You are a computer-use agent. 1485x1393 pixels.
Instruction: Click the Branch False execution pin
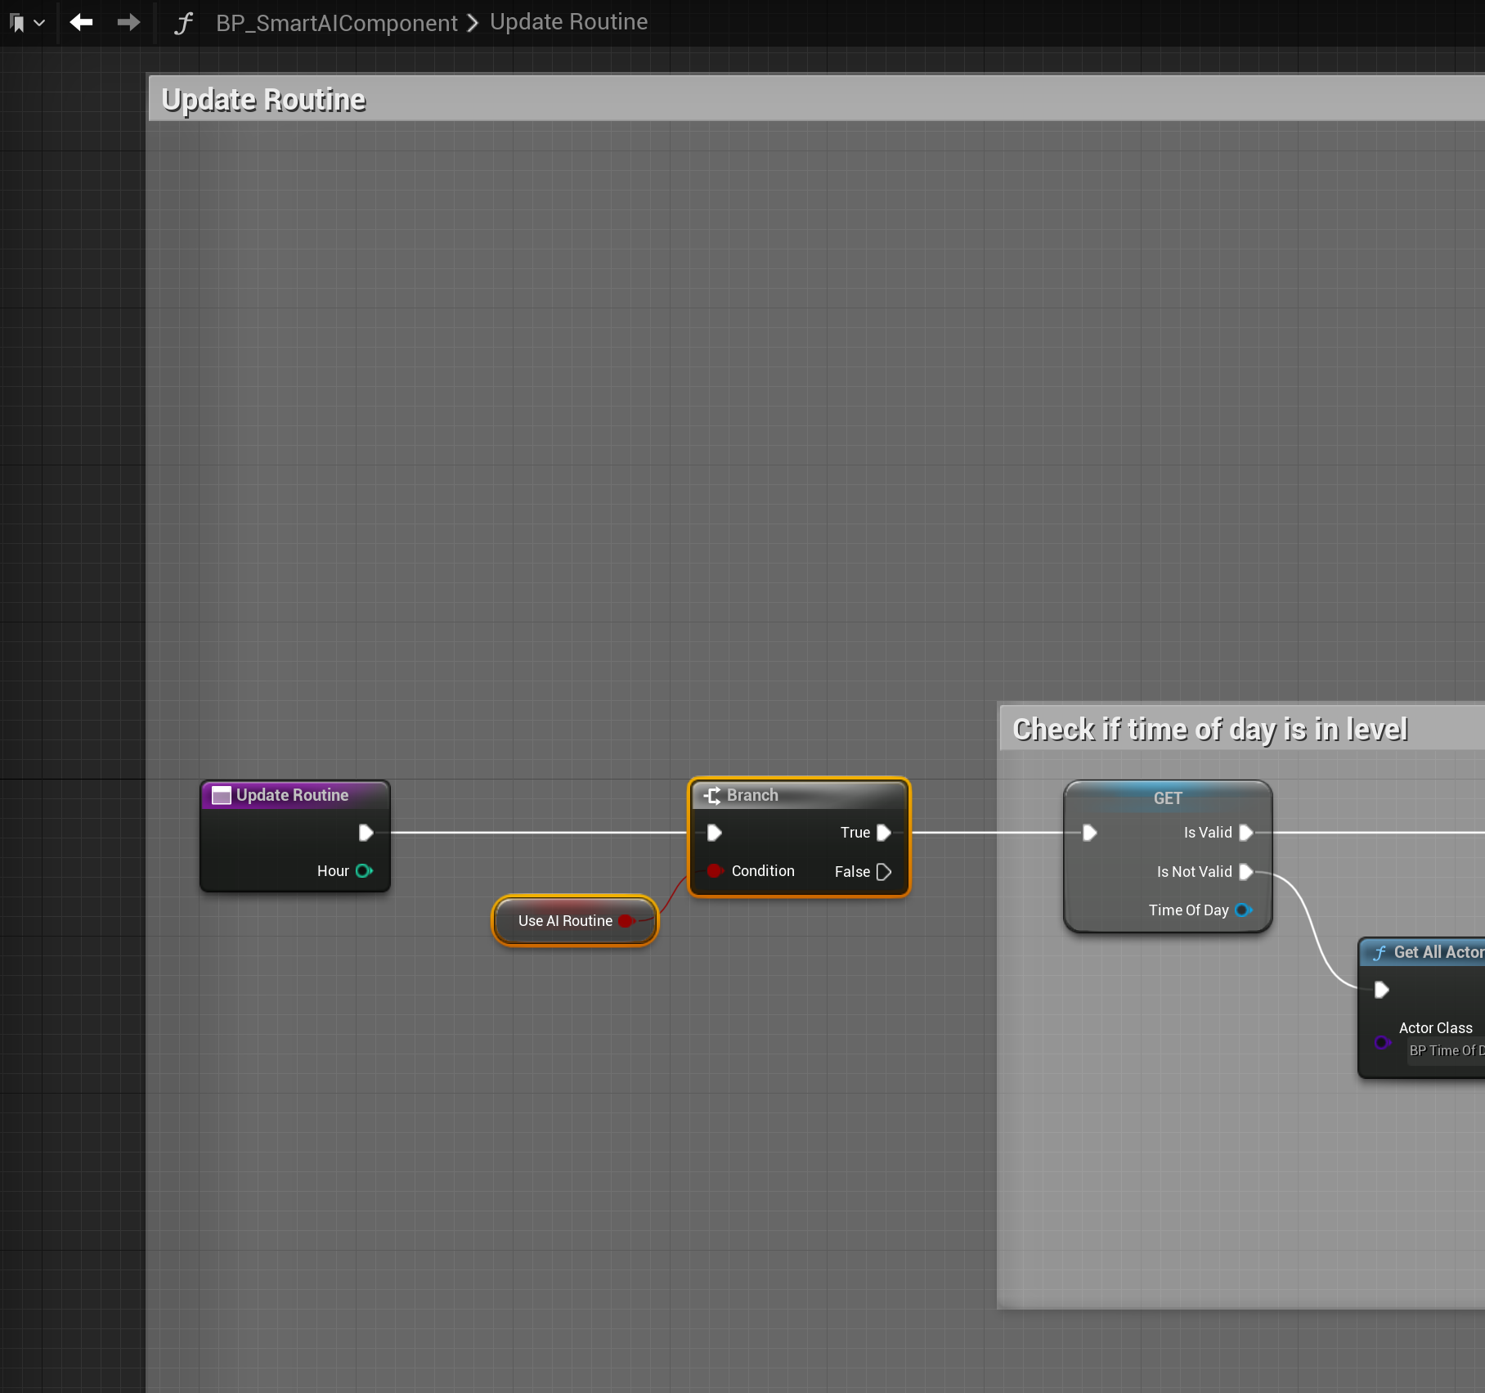pos(883,872)
